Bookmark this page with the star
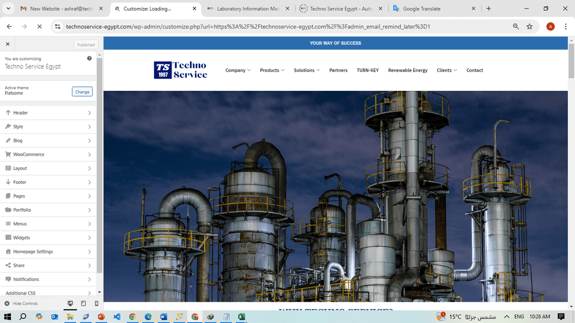 pos(529,26)
